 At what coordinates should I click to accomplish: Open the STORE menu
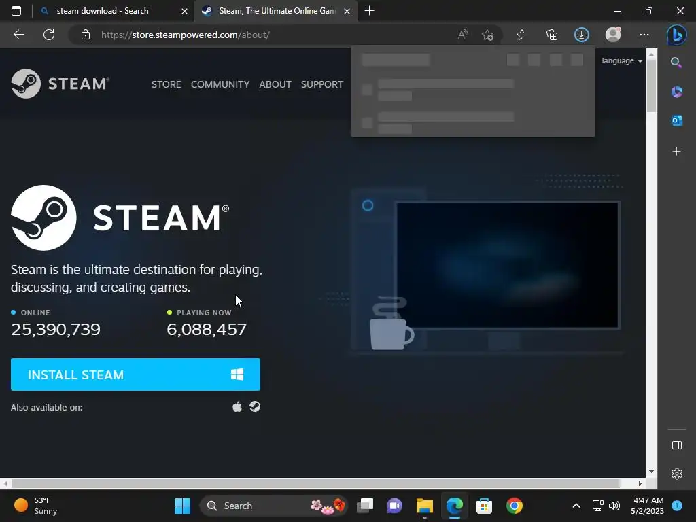click(167, 84)
